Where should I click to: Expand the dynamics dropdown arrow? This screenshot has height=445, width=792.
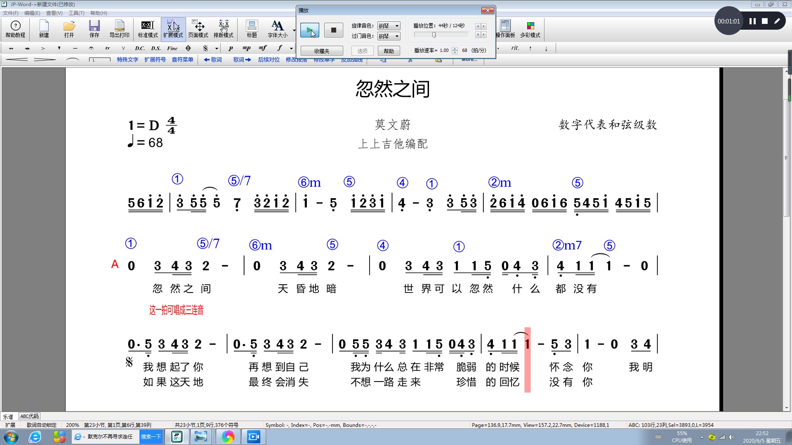click(291, 49)
